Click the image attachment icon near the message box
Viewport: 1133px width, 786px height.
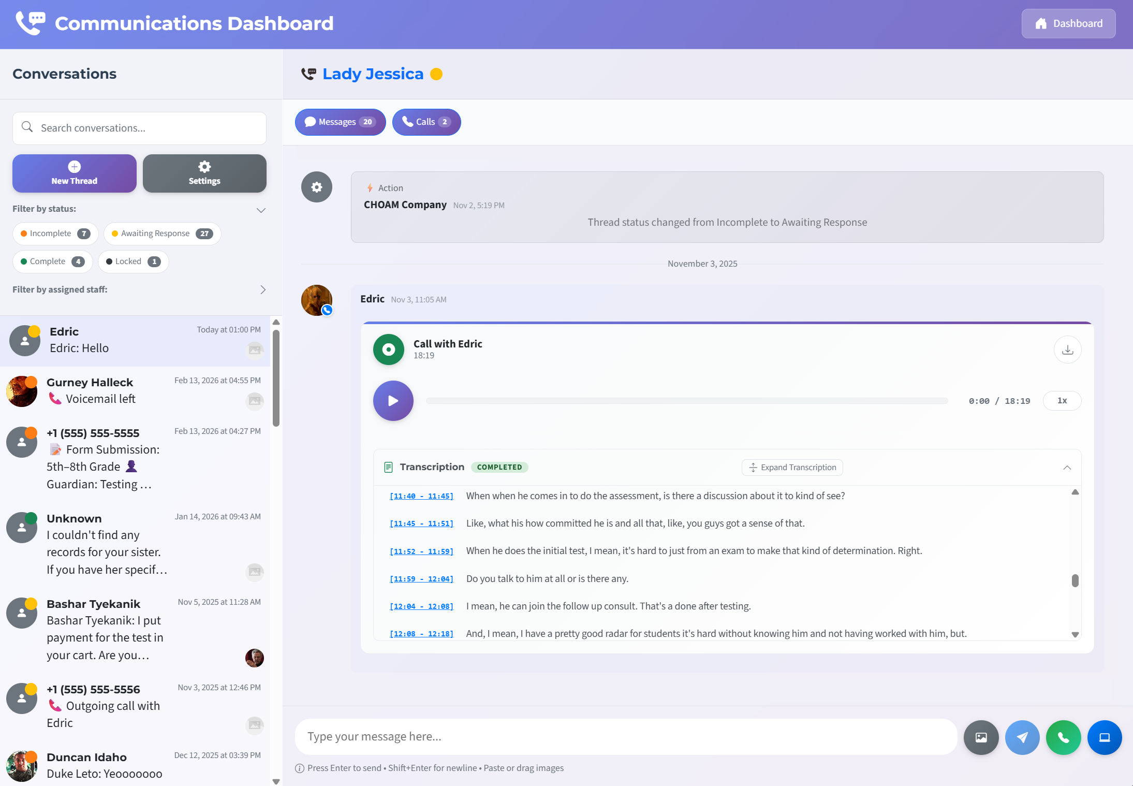[x=981, y=737]
